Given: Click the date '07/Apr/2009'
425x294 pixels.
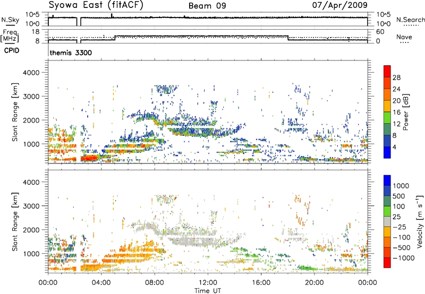Looking at the screenshot, I should point(340,5).
